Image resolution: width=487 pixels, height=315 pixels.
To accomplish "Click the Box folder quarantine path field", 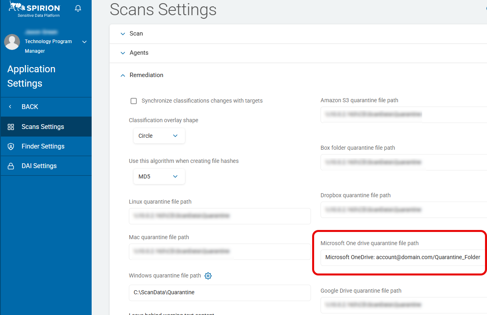I will 404,162.
